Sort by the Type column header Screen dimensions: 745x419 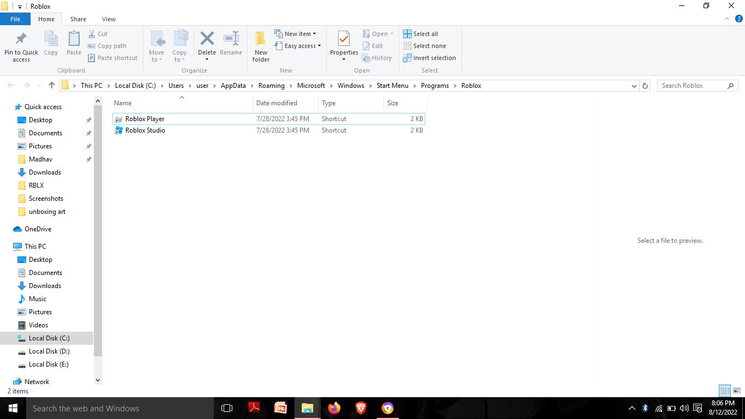[x=351, y=103]
